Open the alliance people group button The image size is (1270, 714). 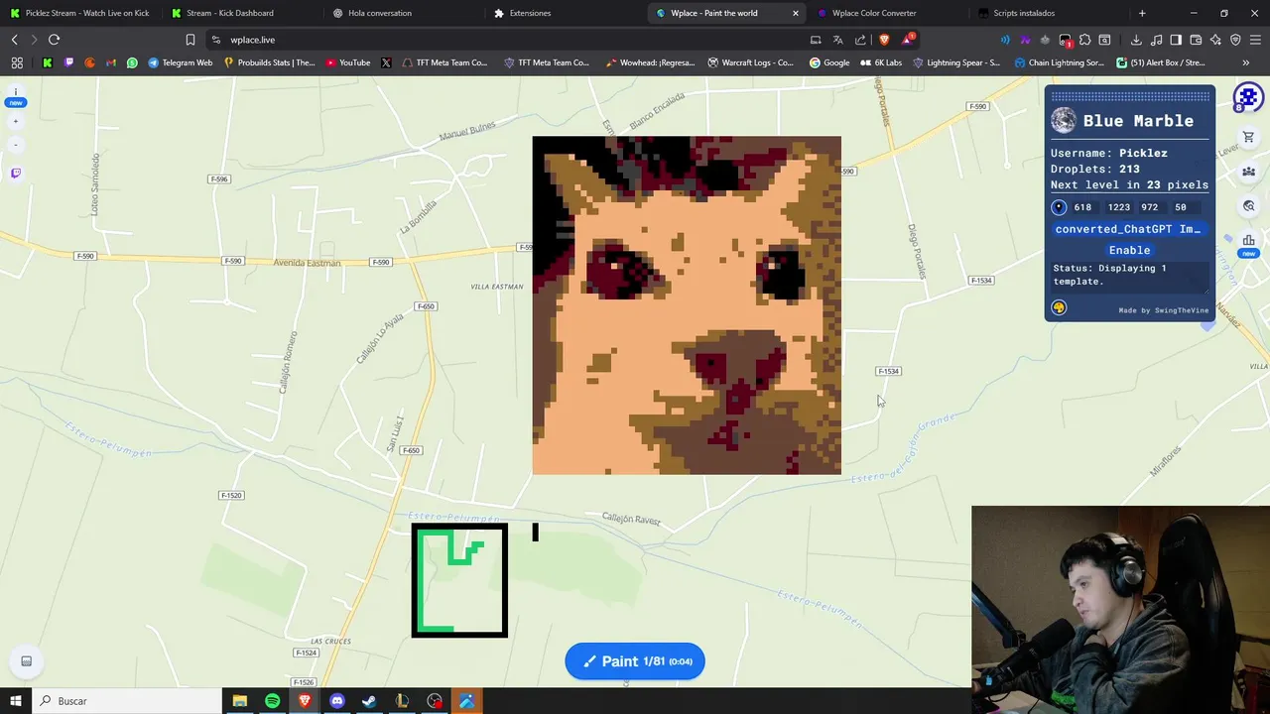[x=1249, y=172]
